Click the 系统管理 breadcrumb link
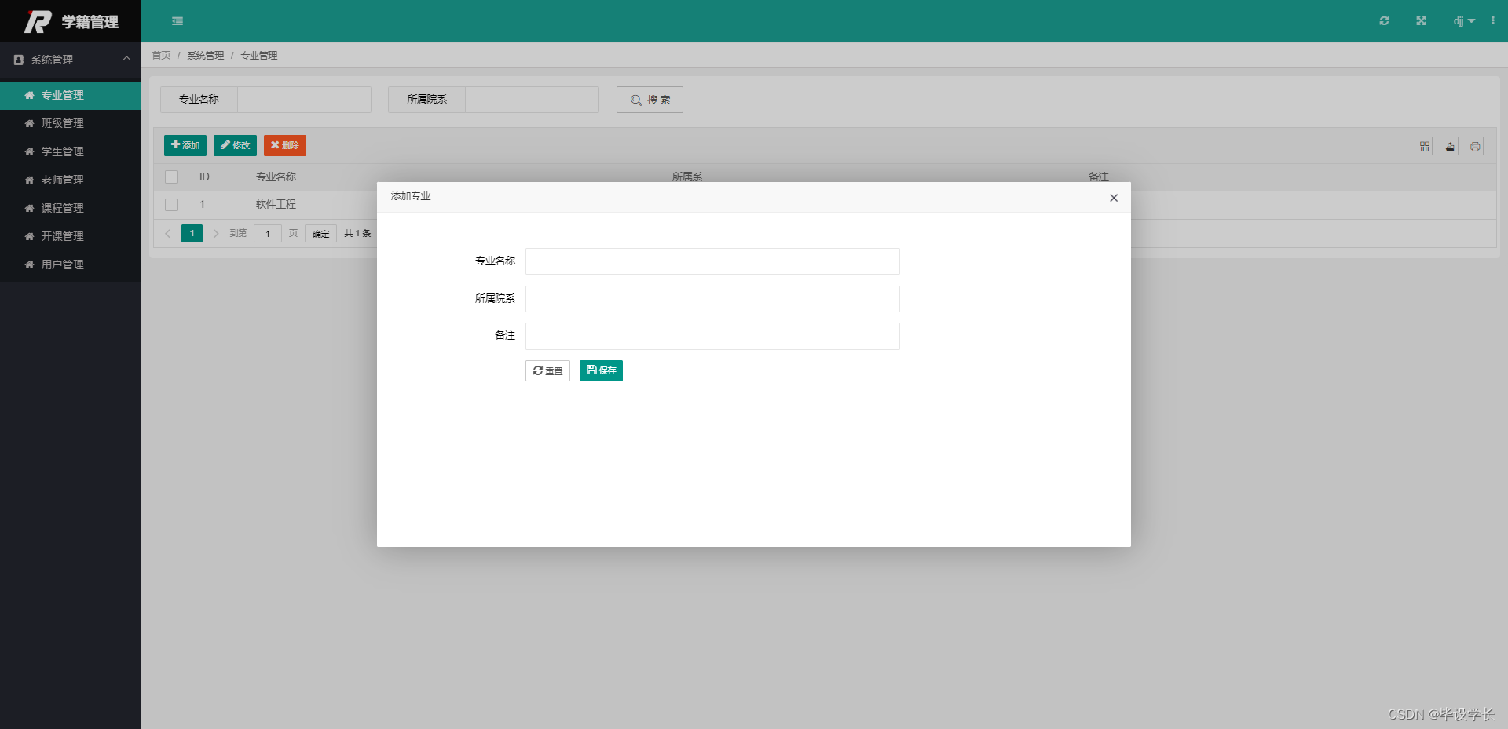 tap(206, 56)
